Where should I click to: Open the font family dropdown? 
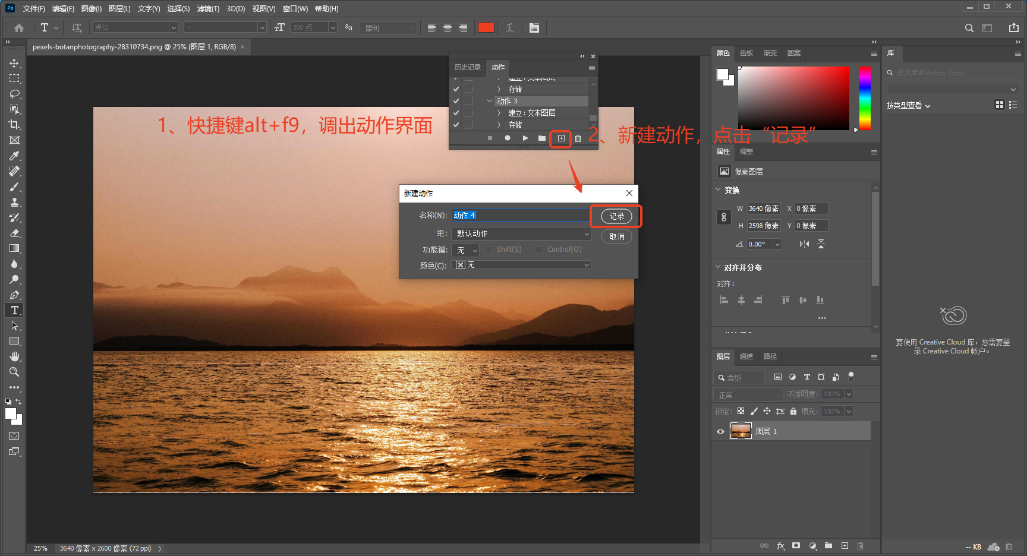(x=174, y=27)
